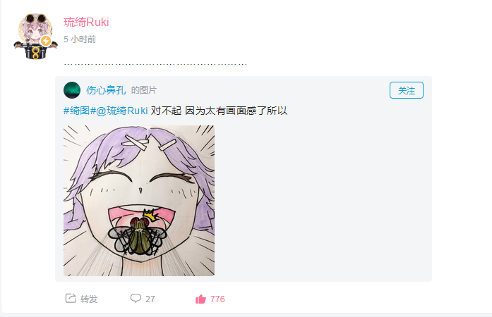
Task: Click the 27 comment count
Action: coord(150,299)
